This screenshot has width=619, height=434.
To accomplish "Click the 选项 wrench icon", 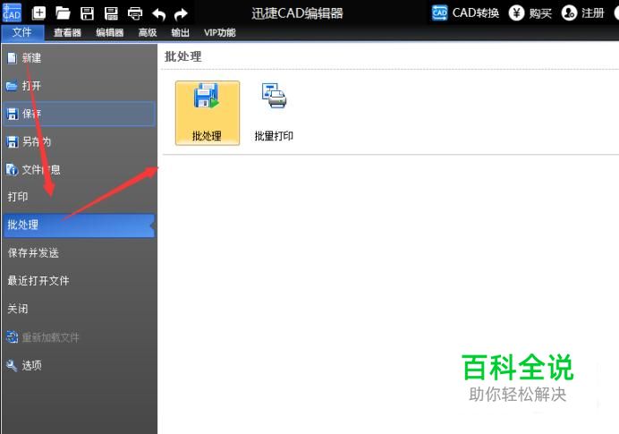I will [12, 365].
